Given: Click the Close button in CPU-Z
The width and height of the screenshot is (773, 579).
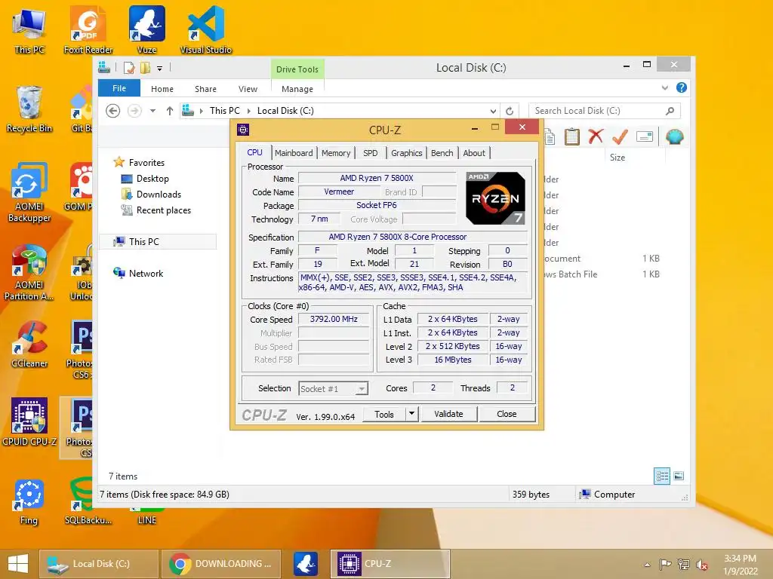Looking at the screenshot, I should coord(507,414).
